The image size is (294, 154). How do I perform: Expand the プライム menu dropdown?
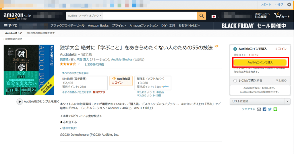(x=119, y=25)
